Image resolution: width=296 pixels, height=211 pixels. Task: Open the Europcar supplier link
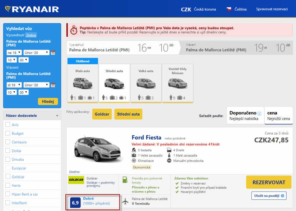point(19,168)
